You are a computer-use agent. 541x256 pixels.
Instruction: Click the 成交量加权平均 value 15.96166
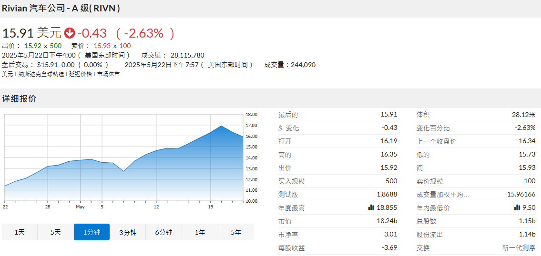(x=521, y=195)
